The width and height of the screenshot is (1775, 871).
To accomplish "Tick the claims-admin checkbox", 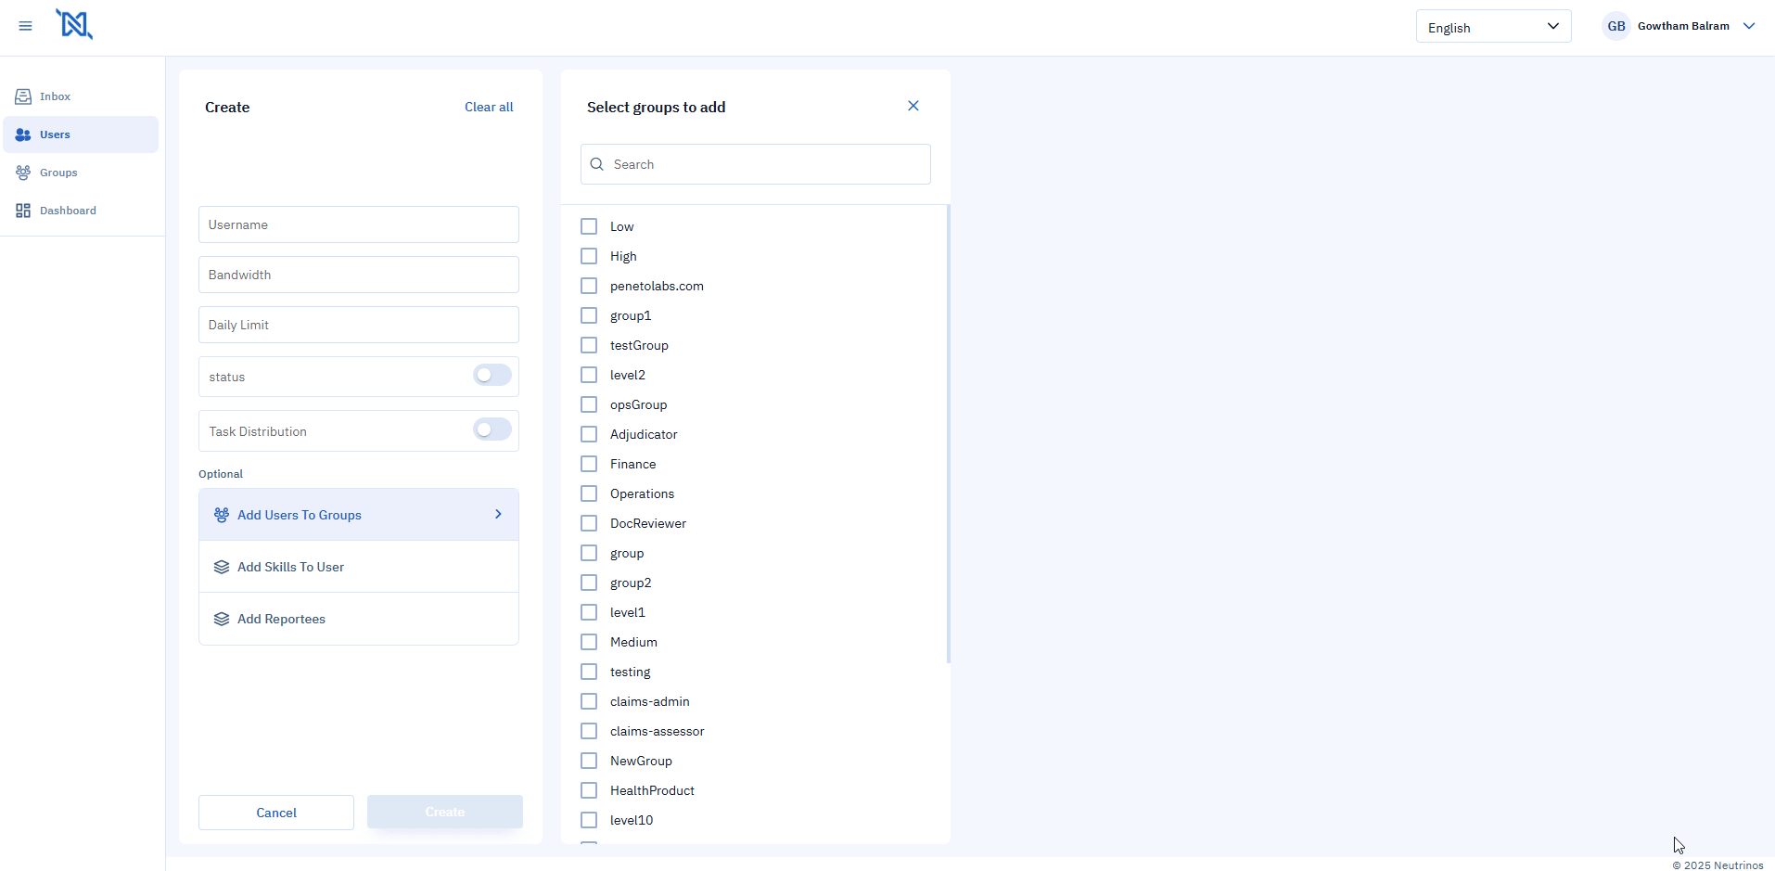I will (589, 701).
